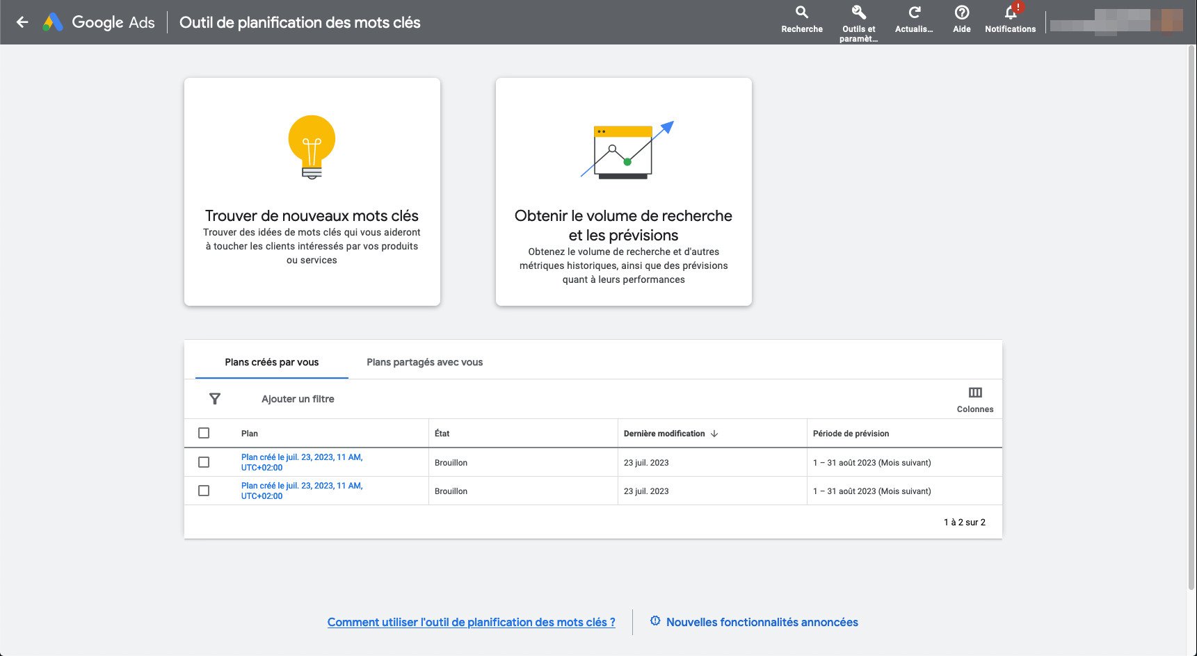Open Obtenir le volume de recherche card
The image size is (1197, 656).
tap(624, 192)
